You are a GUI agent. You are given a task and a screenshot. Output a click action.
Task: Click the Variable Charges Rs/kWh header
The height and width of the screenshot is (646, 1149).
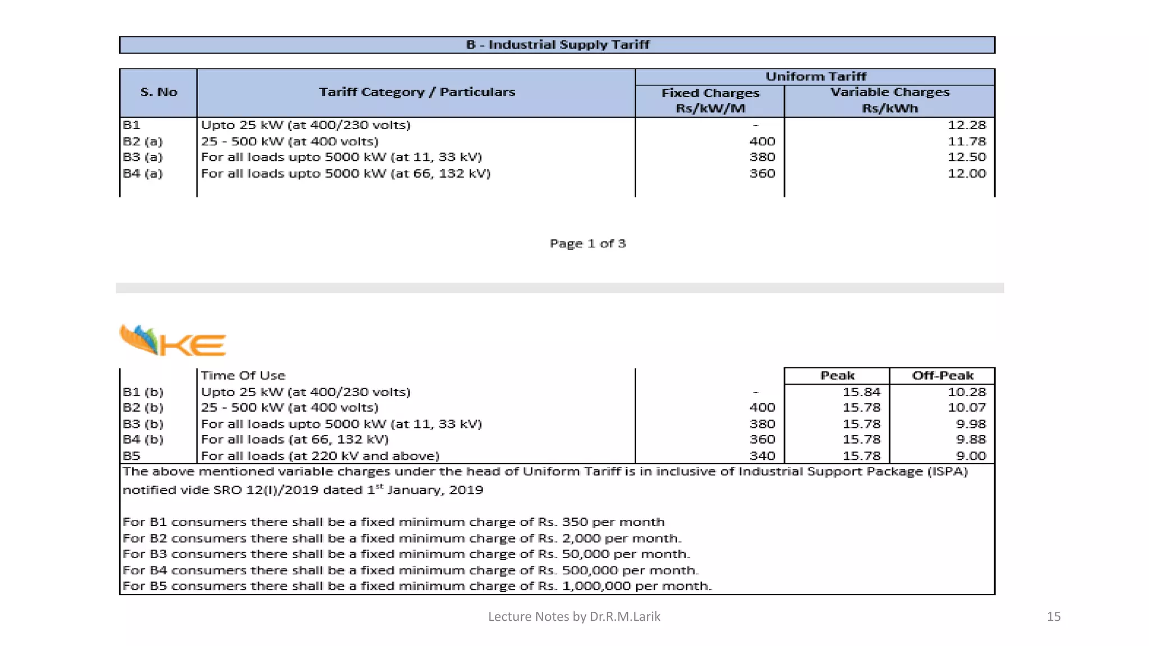[889, 100]
